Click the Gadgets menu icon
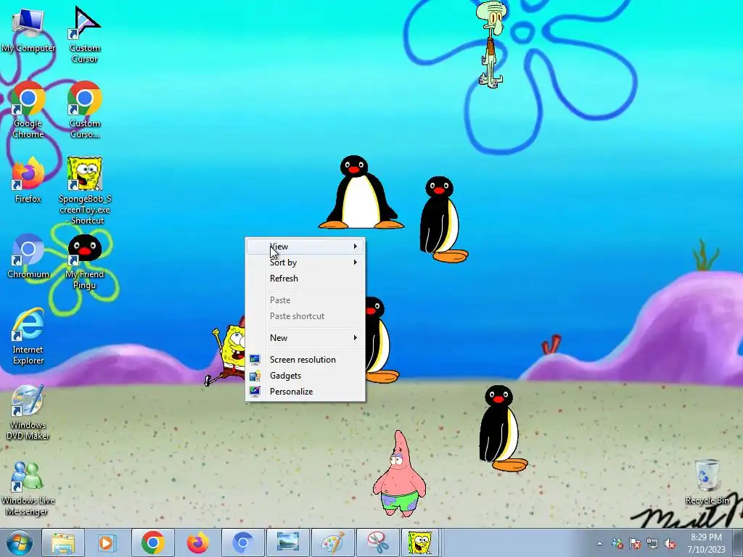743x557 pixels. 255,376
